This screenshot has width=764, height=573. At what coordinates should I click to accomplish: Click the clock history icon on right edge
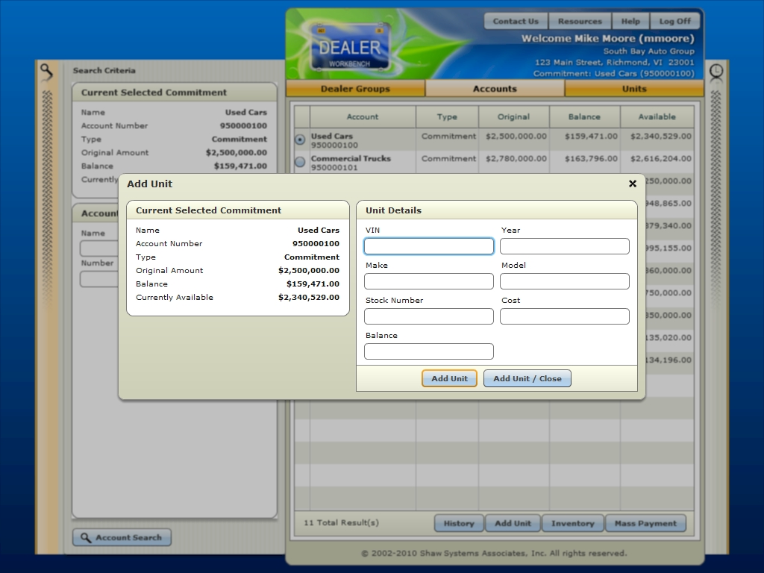[x=716, y=72]
